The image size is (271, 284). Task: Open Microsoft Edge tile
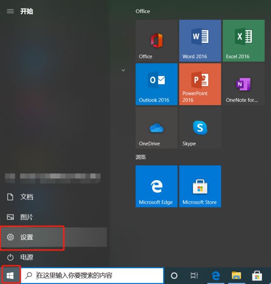pyautogui.click(x=157, y=186)
